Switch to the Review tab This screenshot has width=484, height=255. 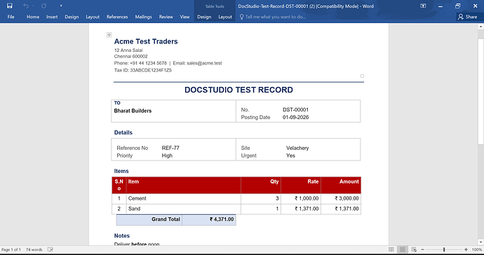166,17
